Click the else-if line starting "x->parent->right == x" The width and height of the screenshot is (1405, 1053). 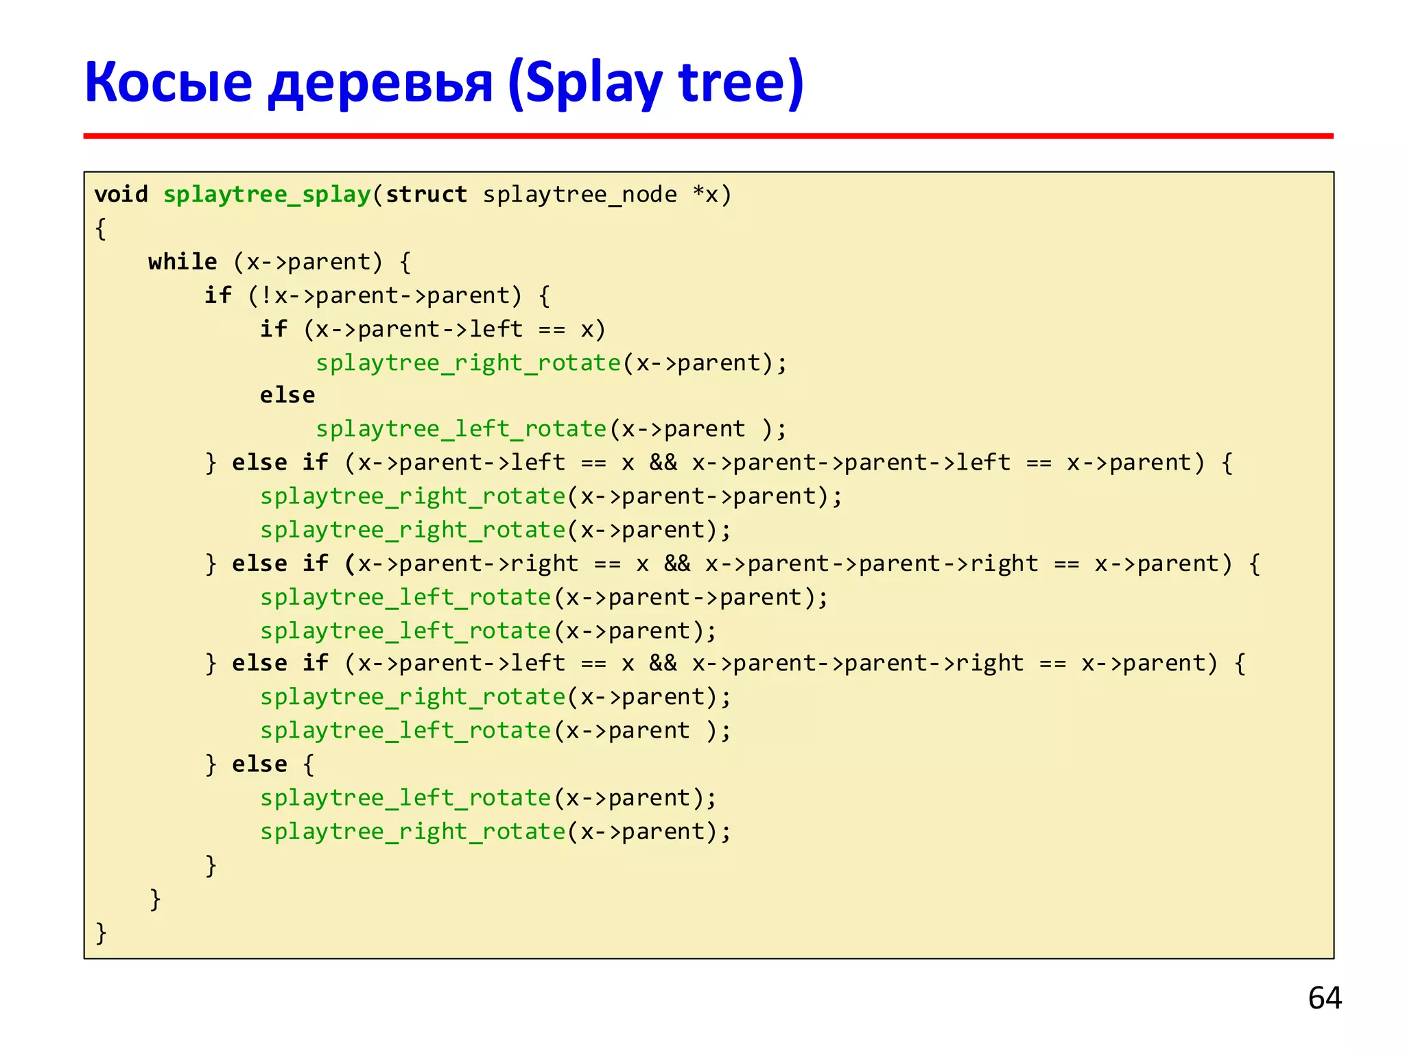[x=733, y=564]
